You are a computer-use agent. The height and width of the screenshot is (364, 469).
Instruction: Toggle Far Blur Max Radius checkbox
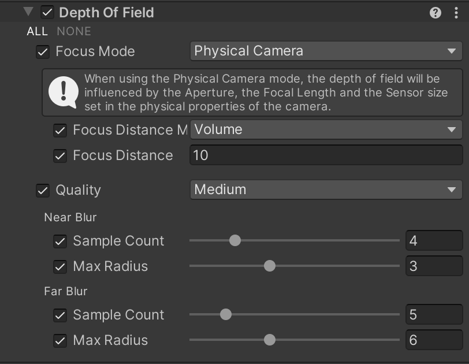60,340
